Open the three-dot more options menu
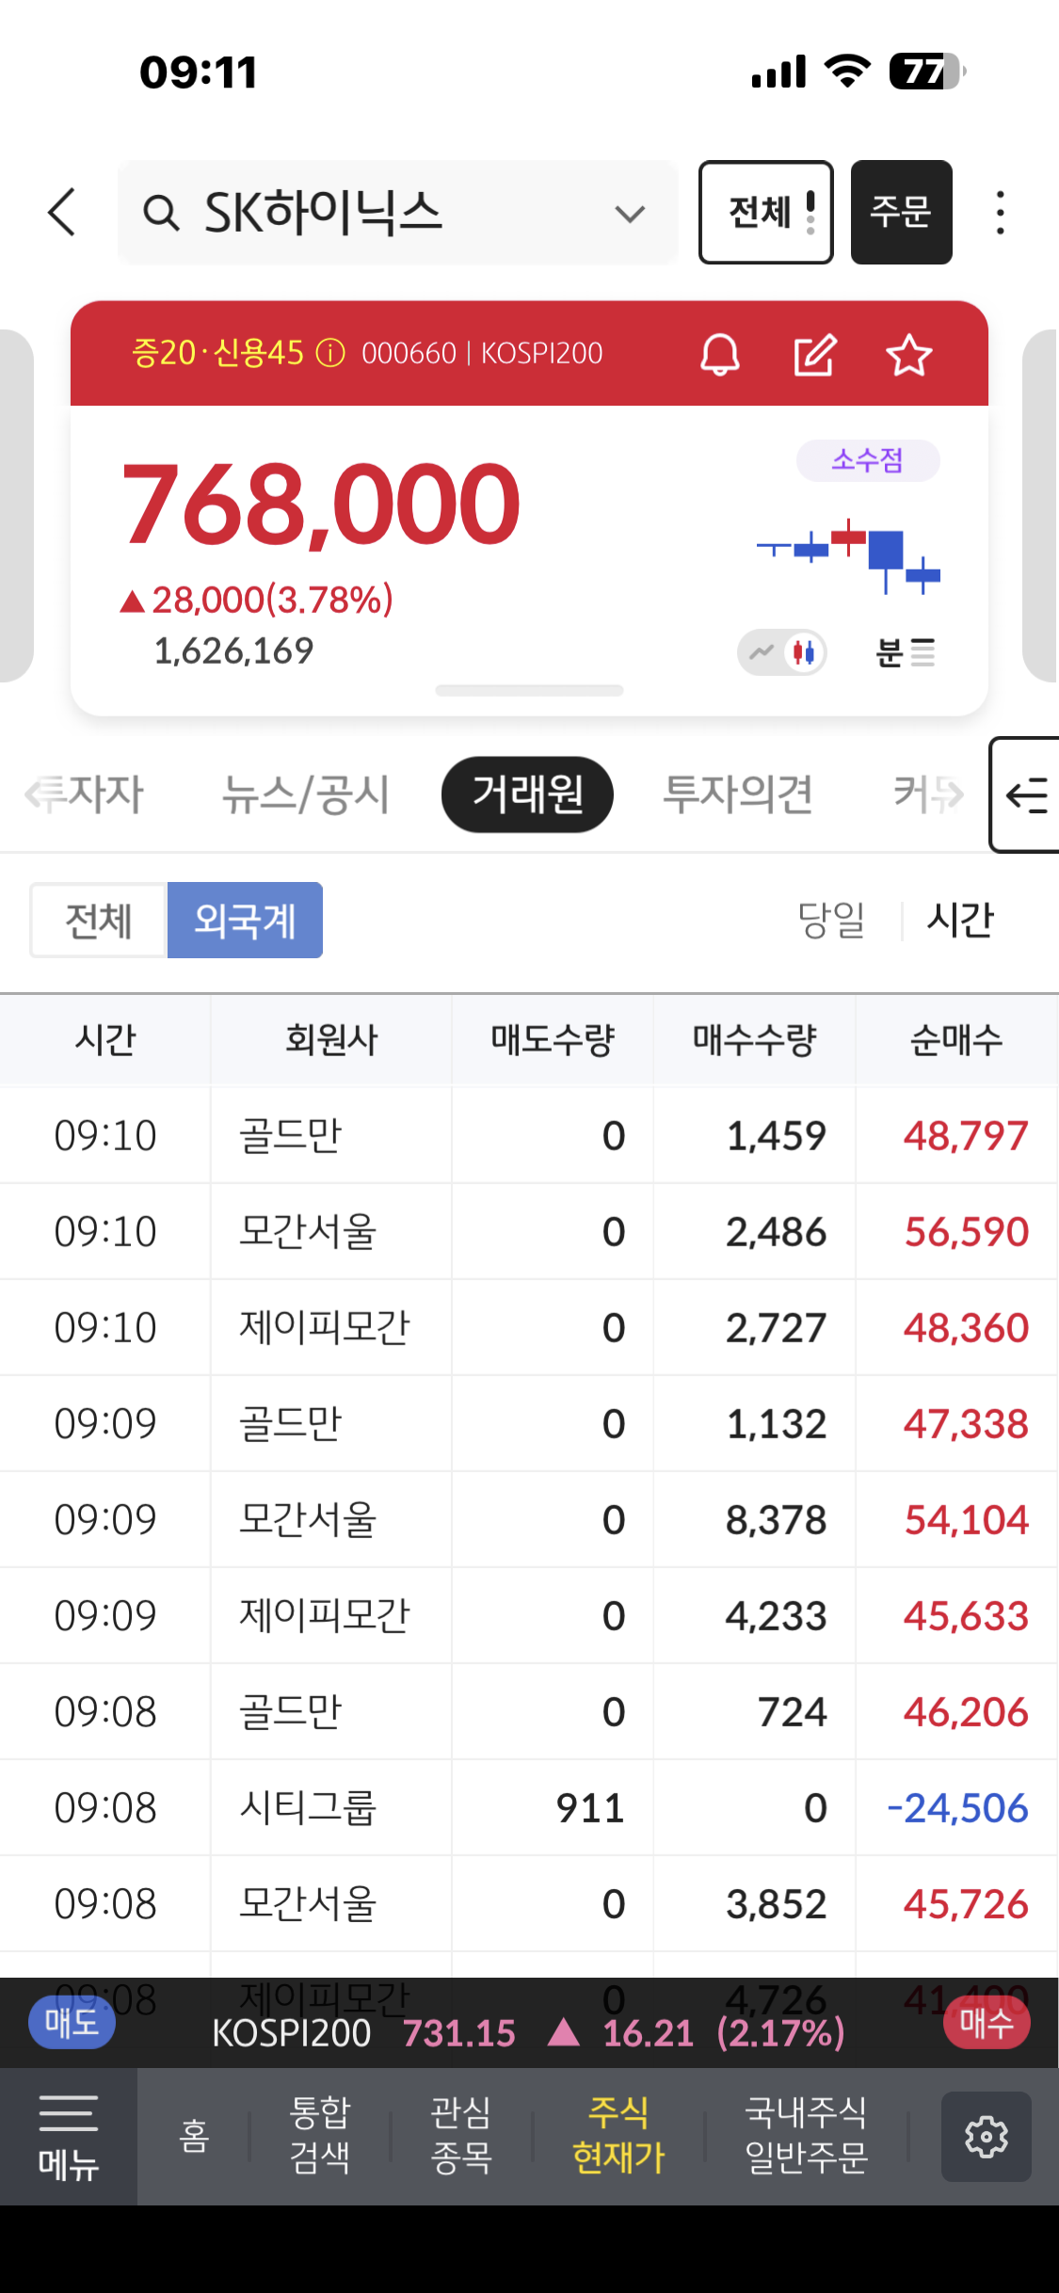Viewport: 1059px width, 2293px height. pyautogui.click(x=1000, y=213)
